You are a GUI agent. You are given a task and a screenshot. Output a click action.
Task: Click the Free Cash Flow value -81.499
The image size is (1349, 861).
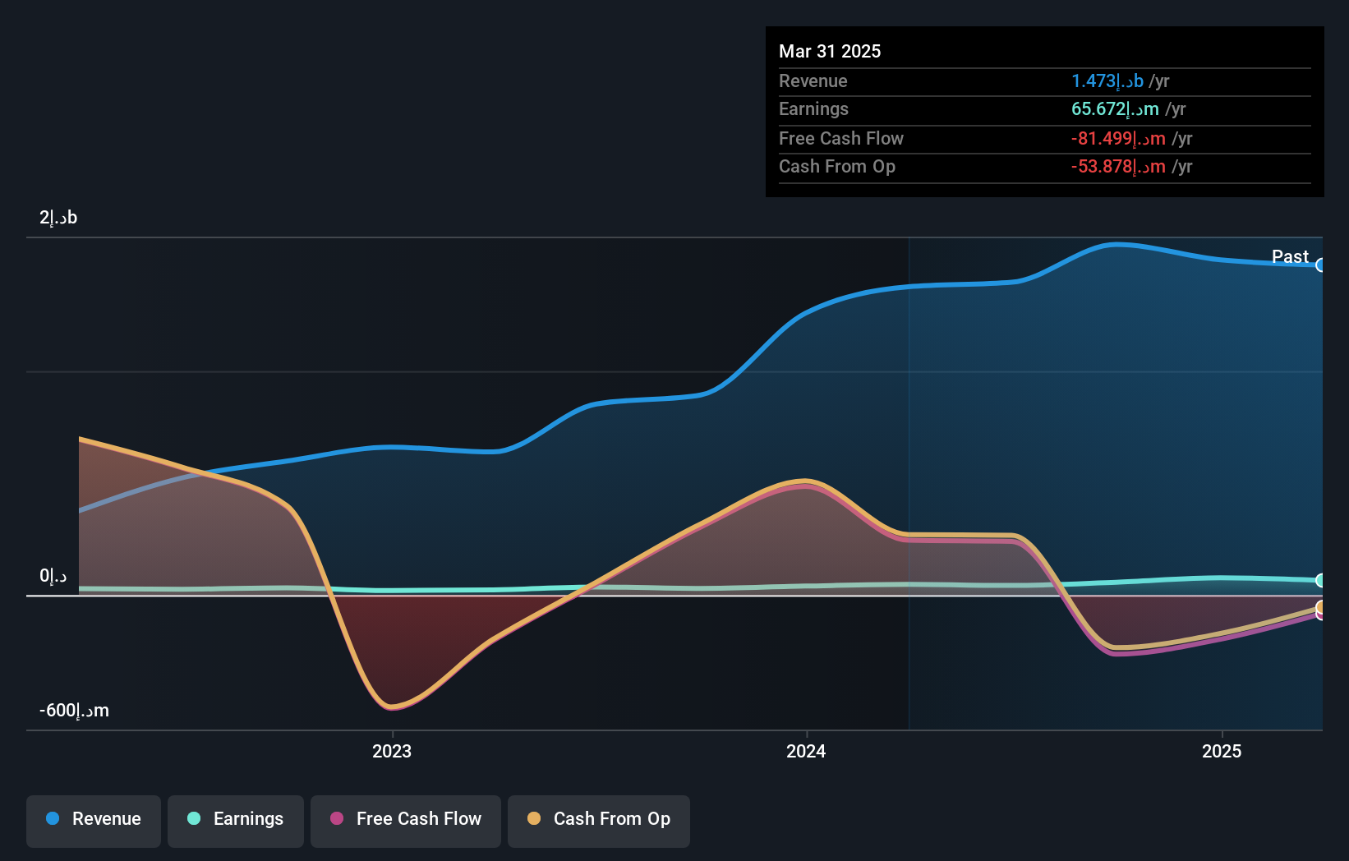click(1118, 138)
